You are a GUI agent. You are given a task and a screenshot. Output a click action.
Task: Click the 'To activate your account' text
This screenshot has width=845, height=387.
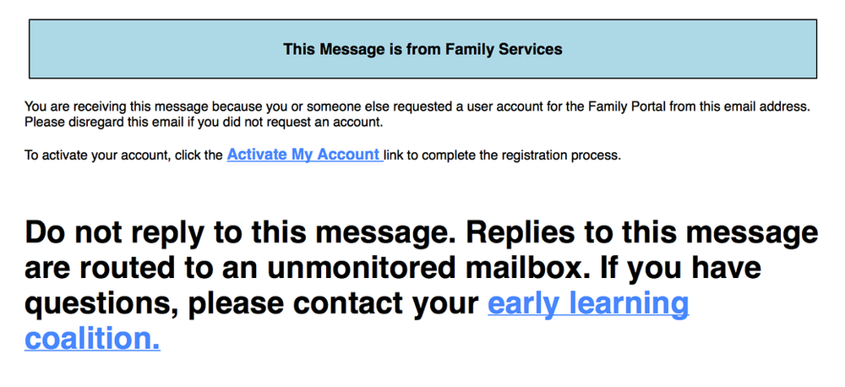click(93, 156)
